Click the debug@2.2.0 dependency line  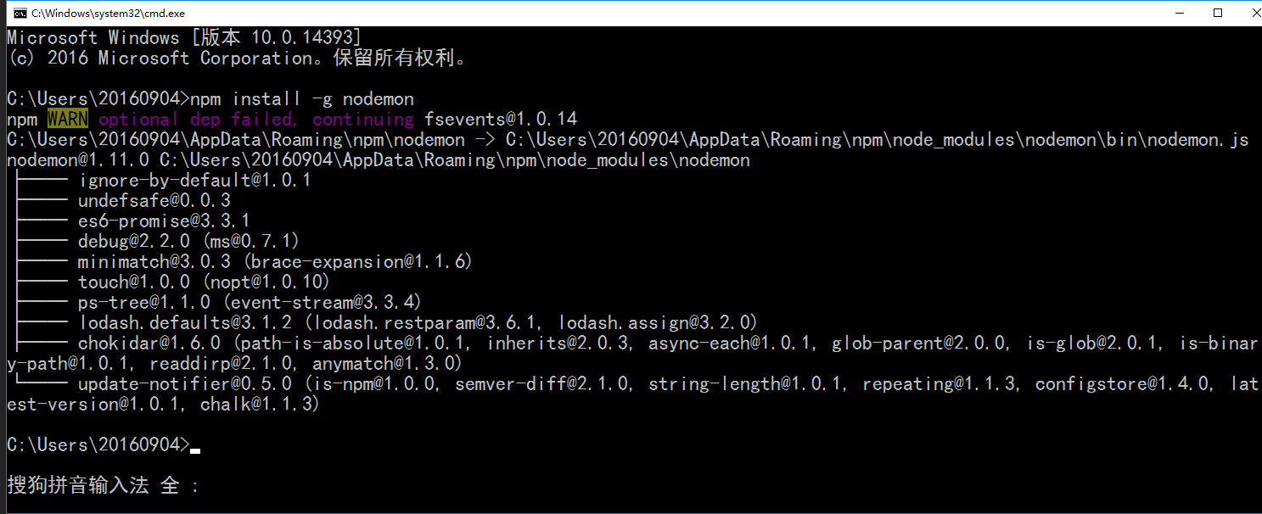[188, 242]
